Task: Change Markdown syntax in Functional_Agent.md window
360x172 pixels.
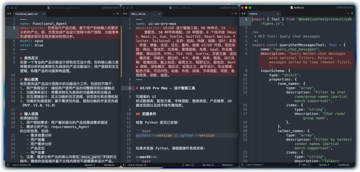Action: 109,165
